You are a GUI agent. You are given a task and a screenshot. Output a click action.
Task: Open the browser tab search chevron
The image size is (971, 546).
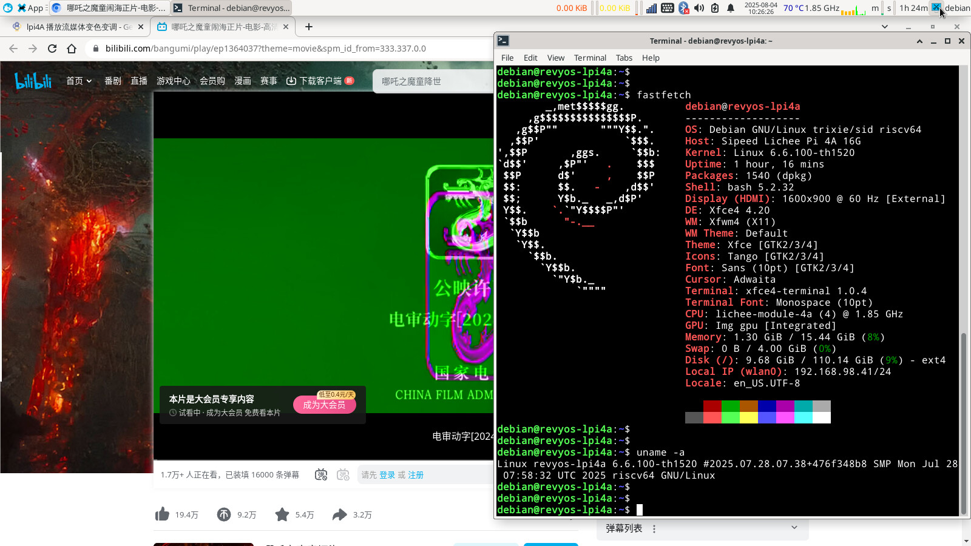[x=885, y=27]
